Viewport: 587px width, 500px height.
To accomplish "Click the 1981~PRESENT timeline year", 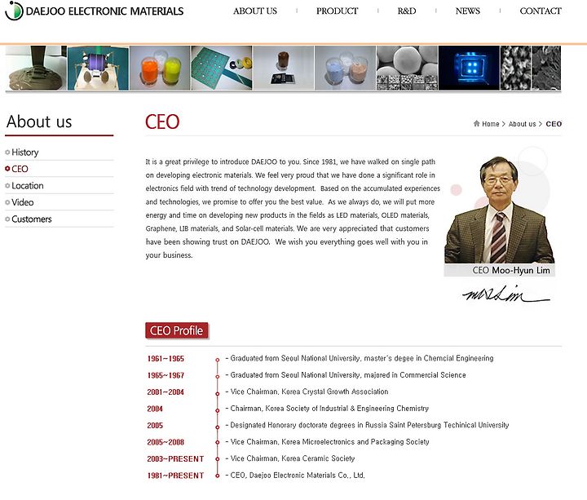I will pyautogui.click(x=175, y=476).
